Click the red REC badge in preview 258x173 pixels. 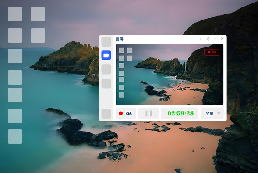212,52
